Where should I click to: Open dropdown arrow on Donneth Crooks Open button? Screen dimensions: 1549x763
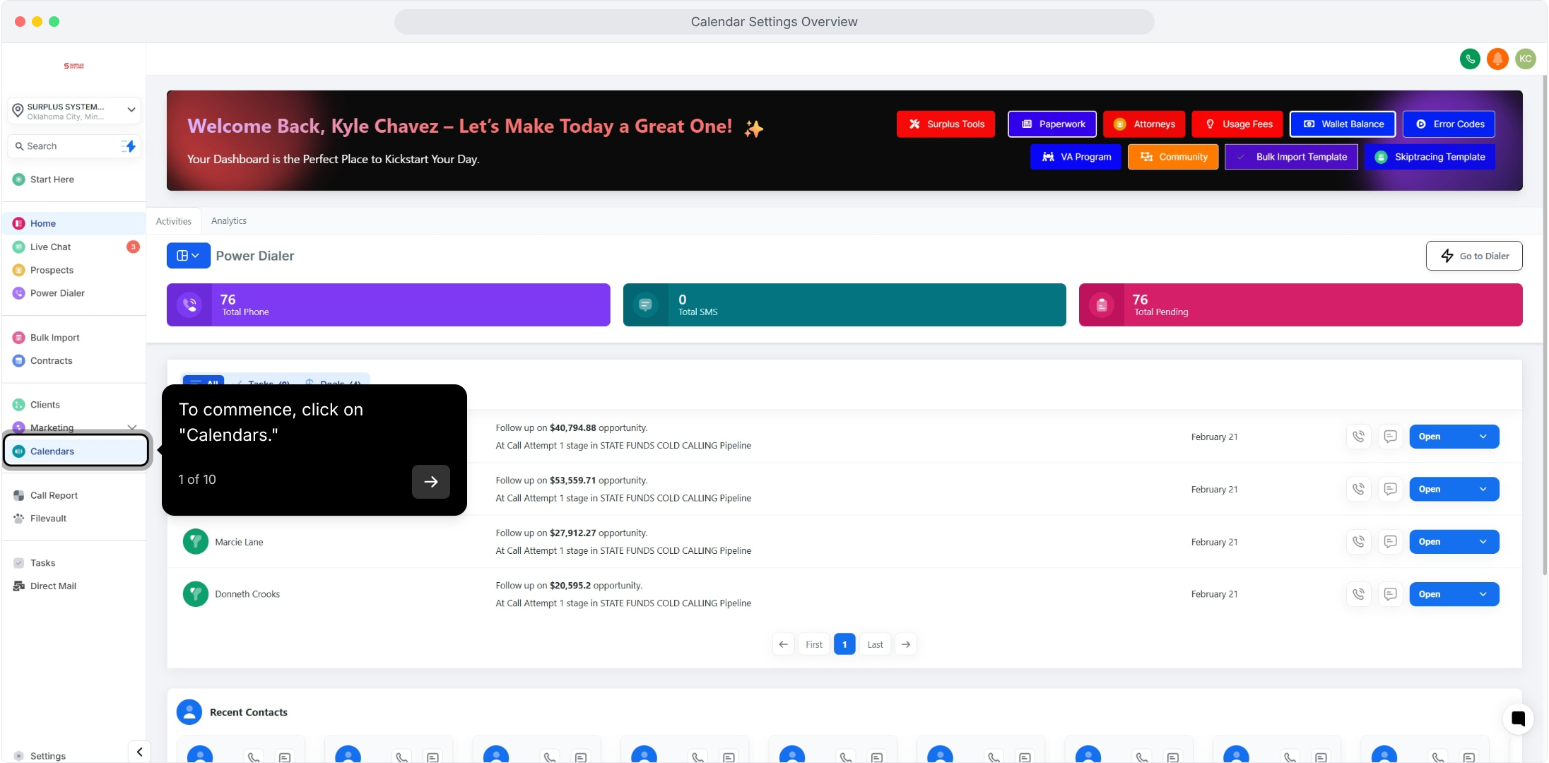1483,594
